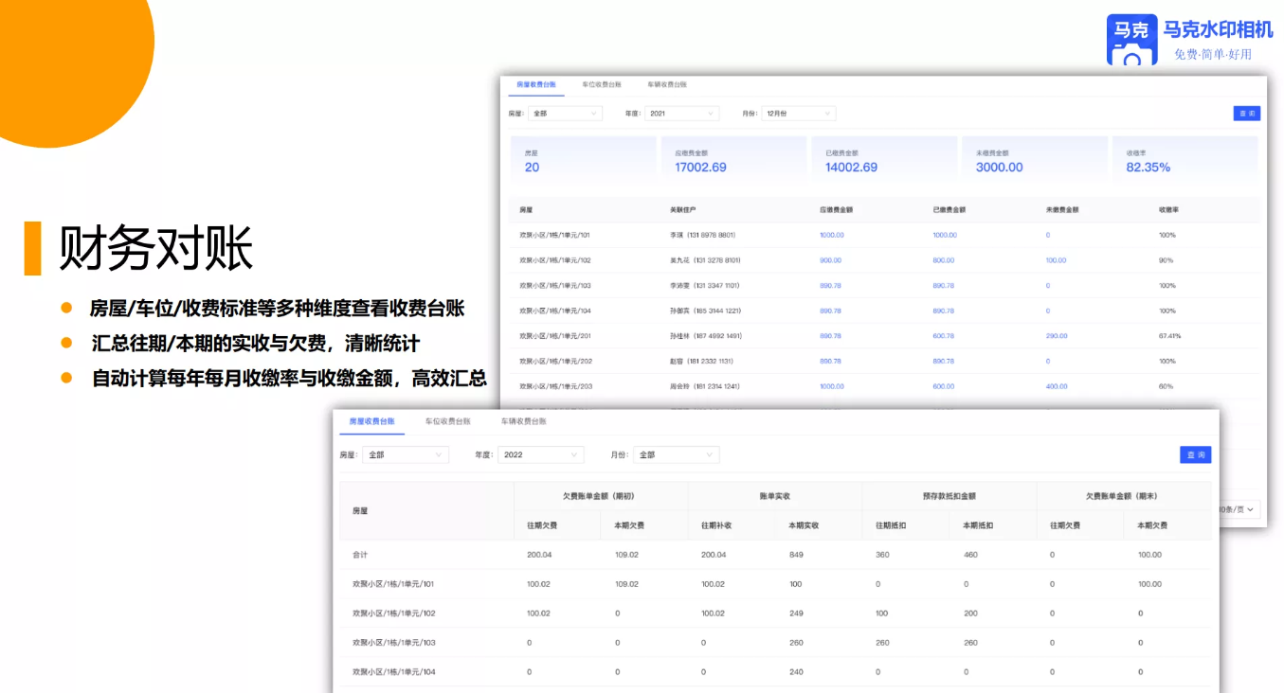Open 车位收费台账 tab in 2021 window
The width and height of the screenshot is (1284, 693).
(x=602, y=85)
